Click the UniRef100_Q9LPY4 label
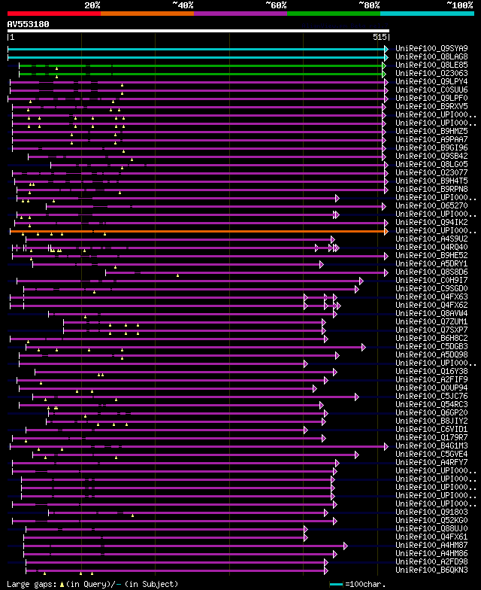 point(431,81)
